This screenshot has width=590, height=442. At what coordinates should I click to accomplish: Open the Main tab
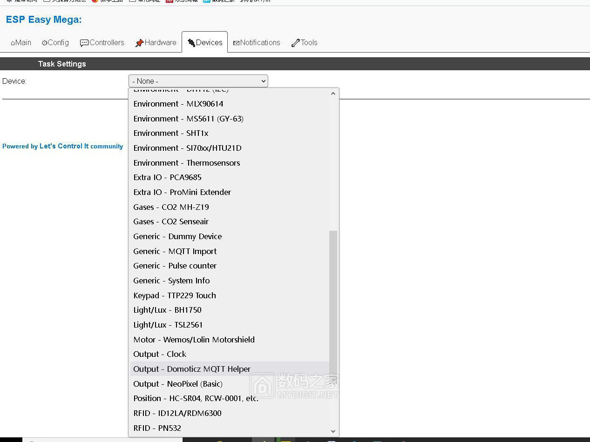tap(21, 42)
